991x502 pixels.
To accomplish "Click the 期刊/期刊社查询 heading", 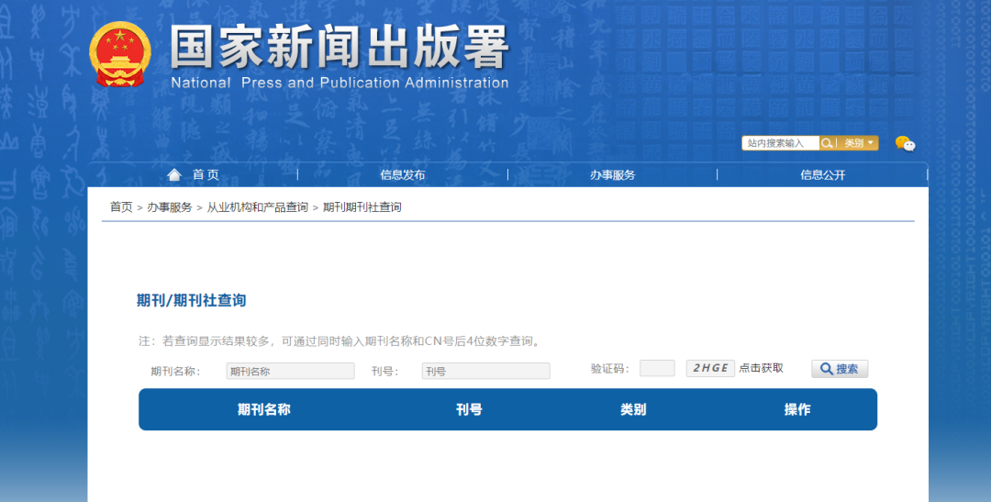I will click(192, 300).
